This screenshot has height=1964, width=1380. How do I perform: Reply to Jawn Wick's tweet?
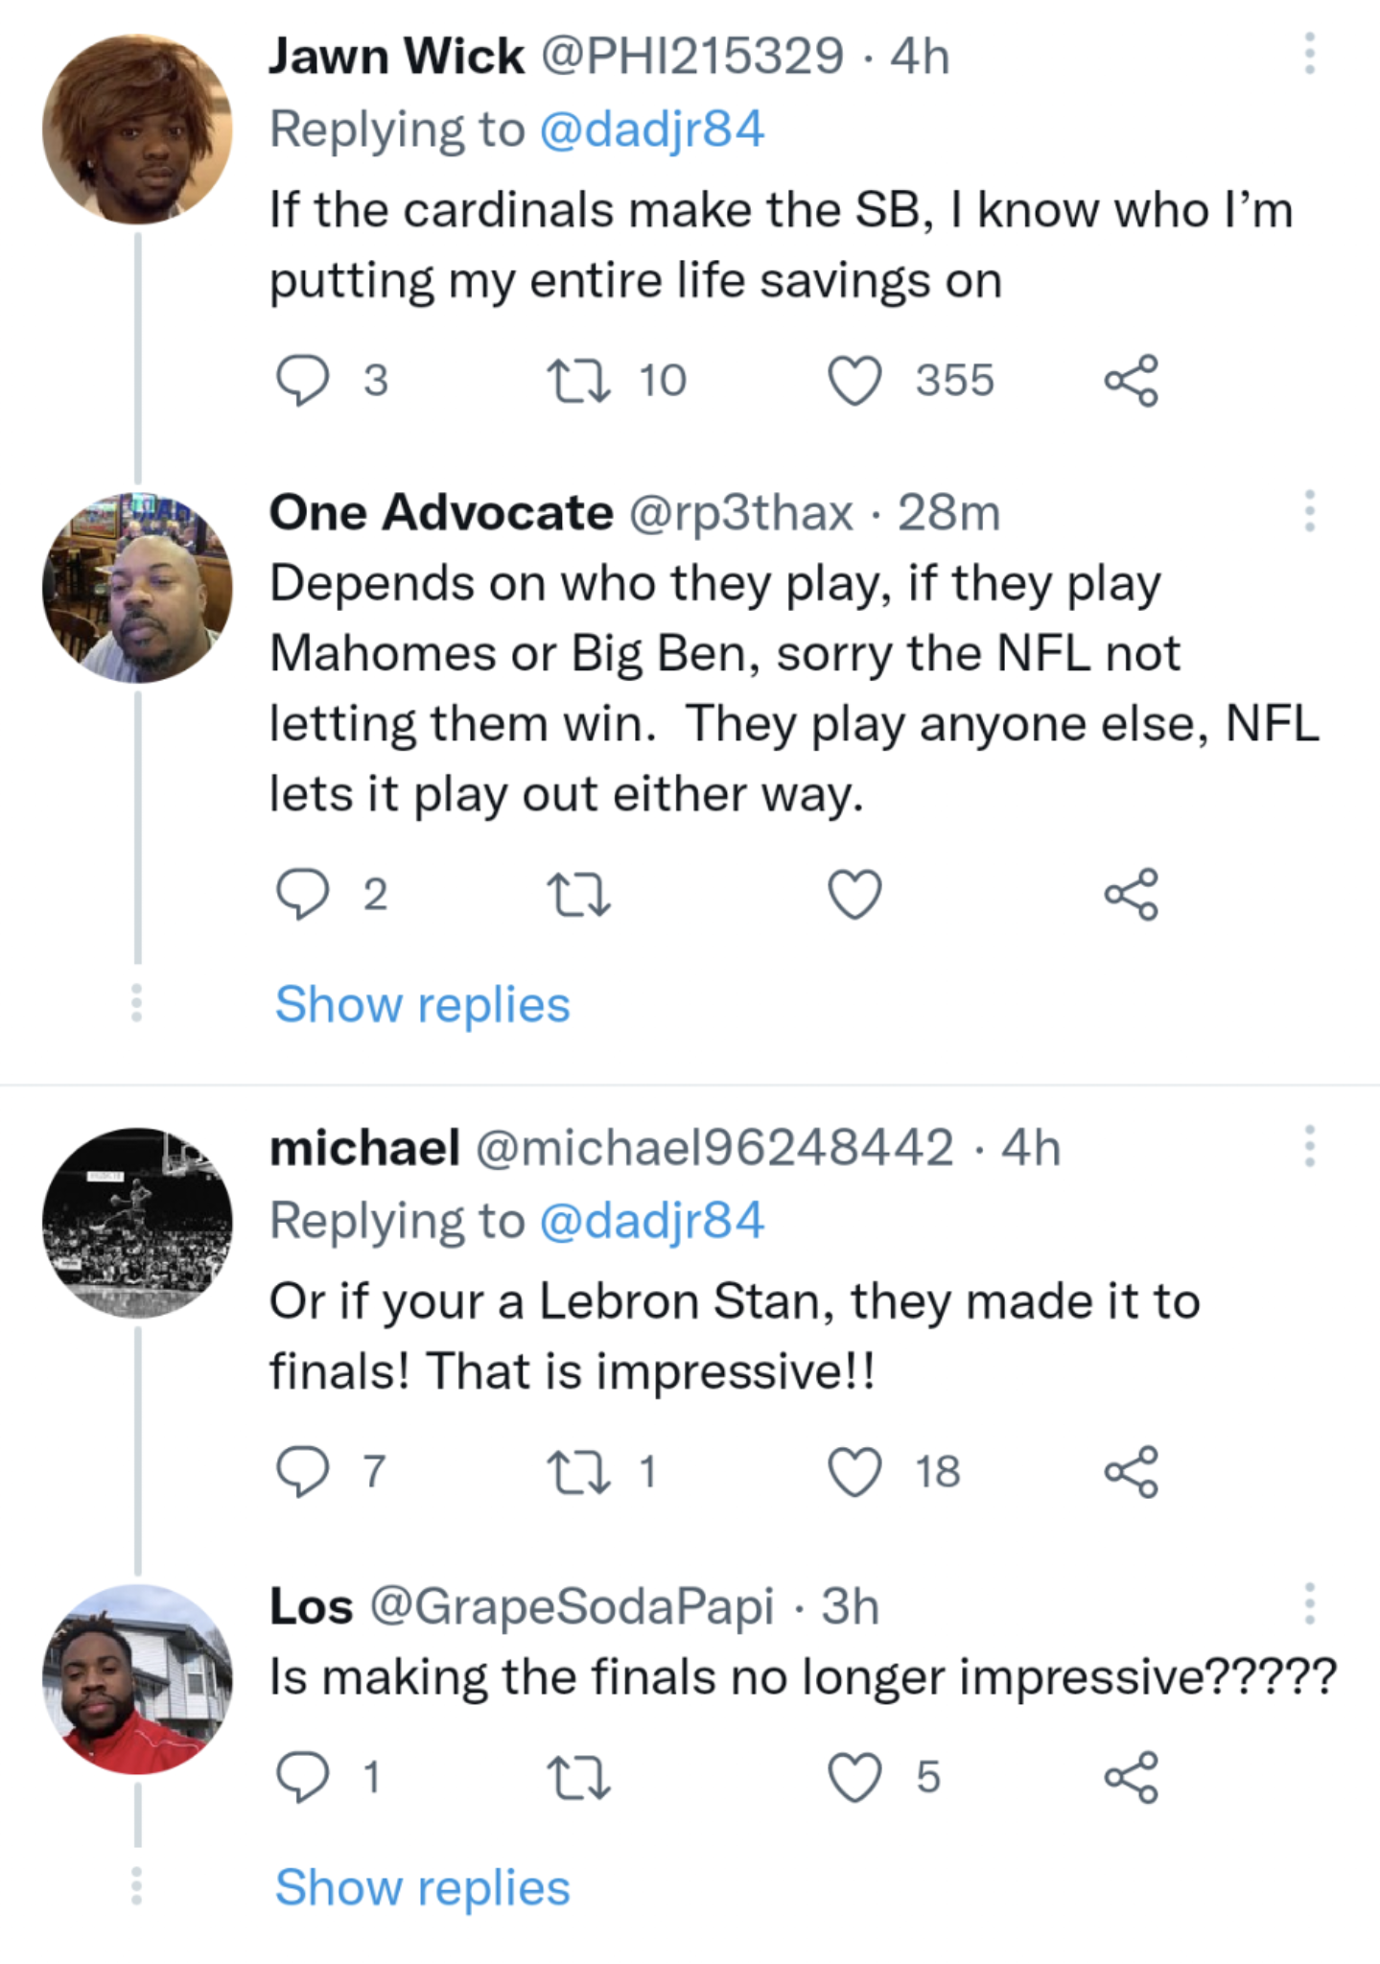(303, 381)
